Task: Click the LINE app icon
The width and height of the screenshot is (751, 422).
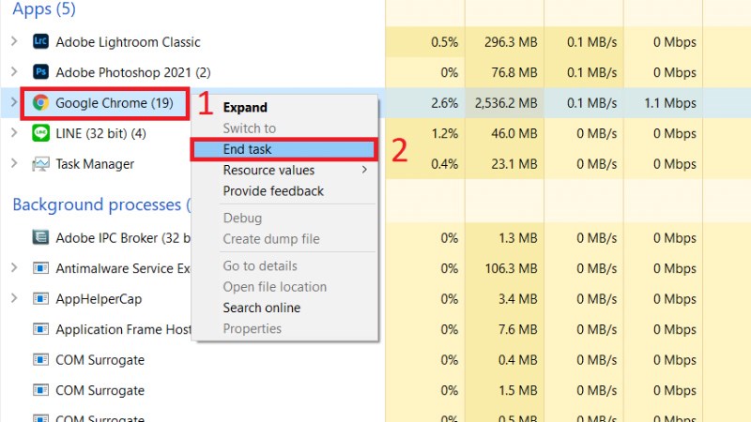Action: click(x=40, y=133)
